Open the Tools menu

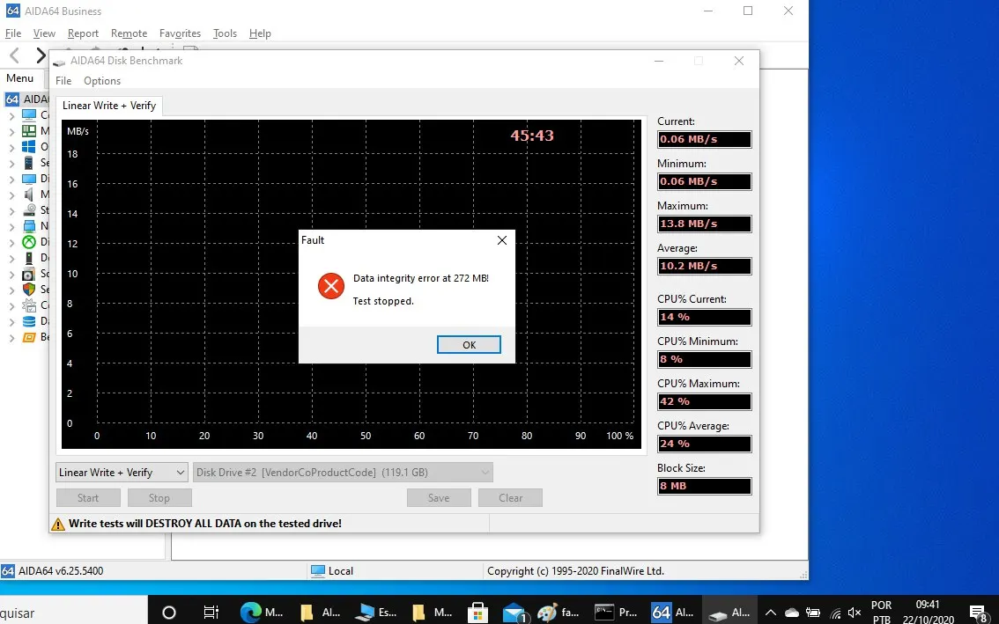point(225,33)
